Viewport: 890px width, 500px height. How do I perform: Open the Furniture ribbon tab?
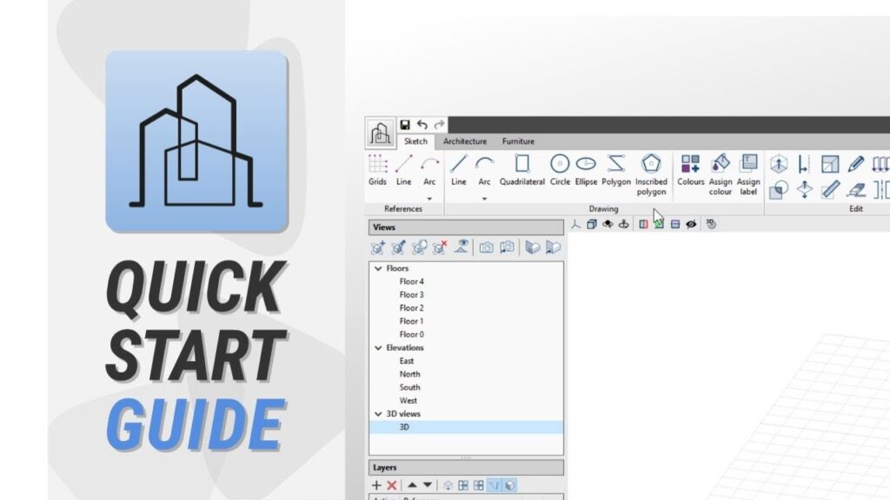point(518,141)
